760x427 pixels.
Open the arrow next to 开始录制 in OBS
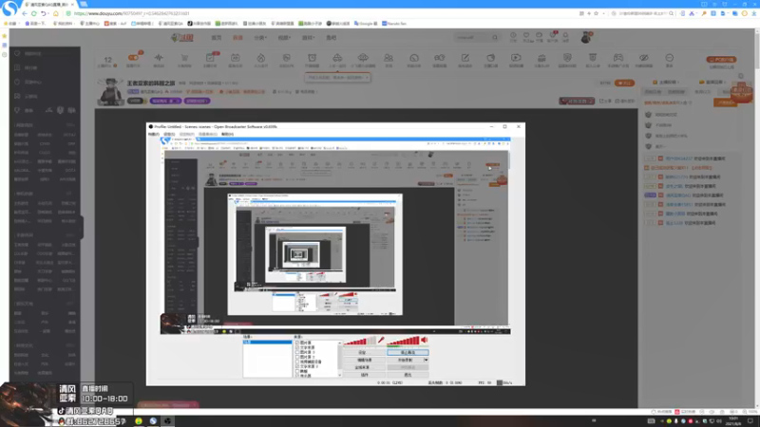point(426,361)
